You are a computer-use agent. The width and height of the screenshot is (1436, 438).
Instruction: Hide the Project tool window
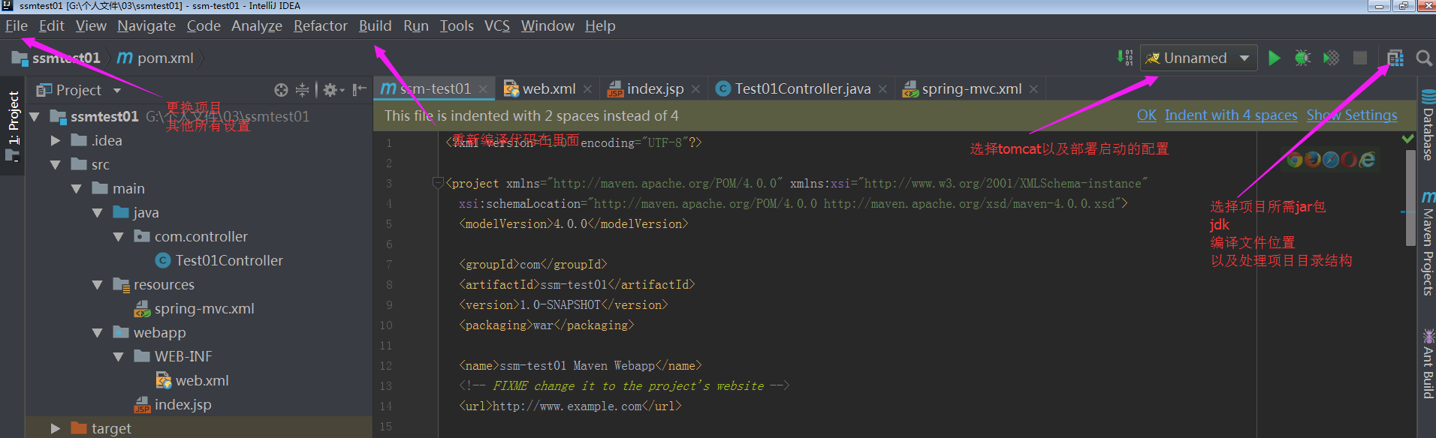pyautogui.click(x=360, y=90)
